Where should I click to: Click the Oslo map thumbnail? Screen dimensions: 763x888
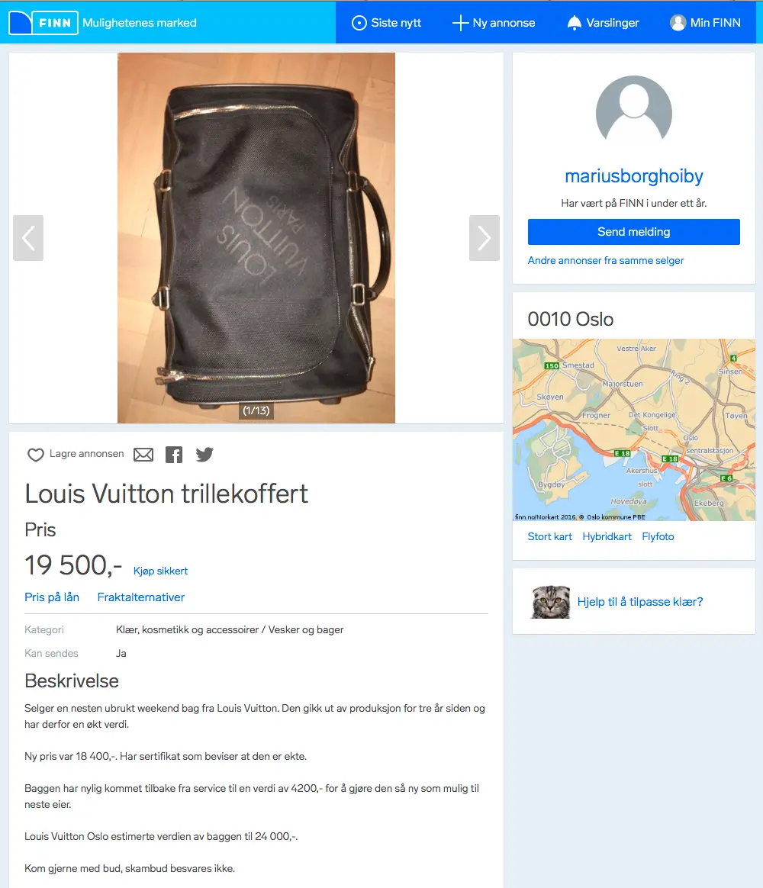(x=634, y=430)
